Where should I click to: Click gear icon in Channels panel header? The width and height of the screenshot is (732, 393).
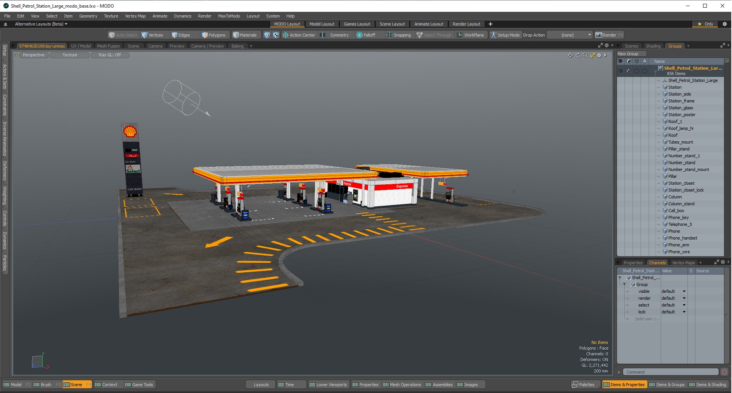[x=723, y=262]
